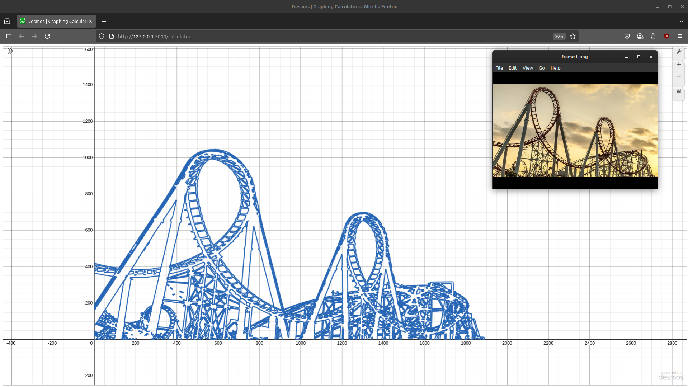Save page to Pocket

click(x=627, y=36)
